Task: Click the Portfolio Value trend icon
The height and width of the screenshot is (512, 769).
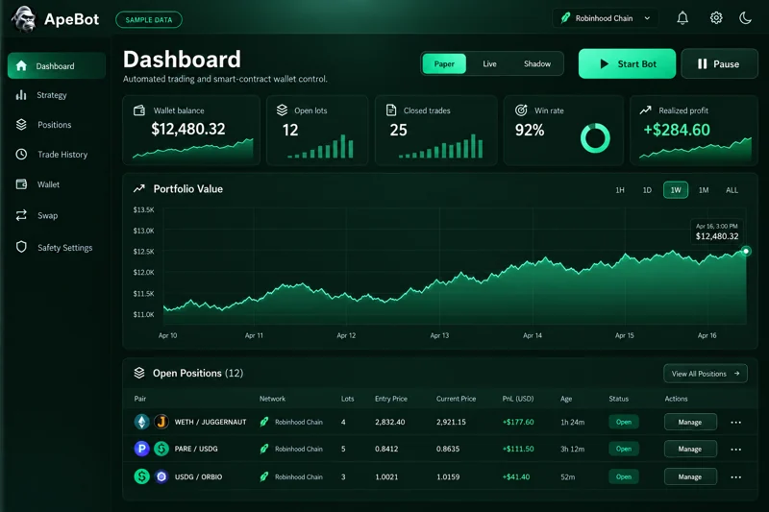Action: click(139, 188)
